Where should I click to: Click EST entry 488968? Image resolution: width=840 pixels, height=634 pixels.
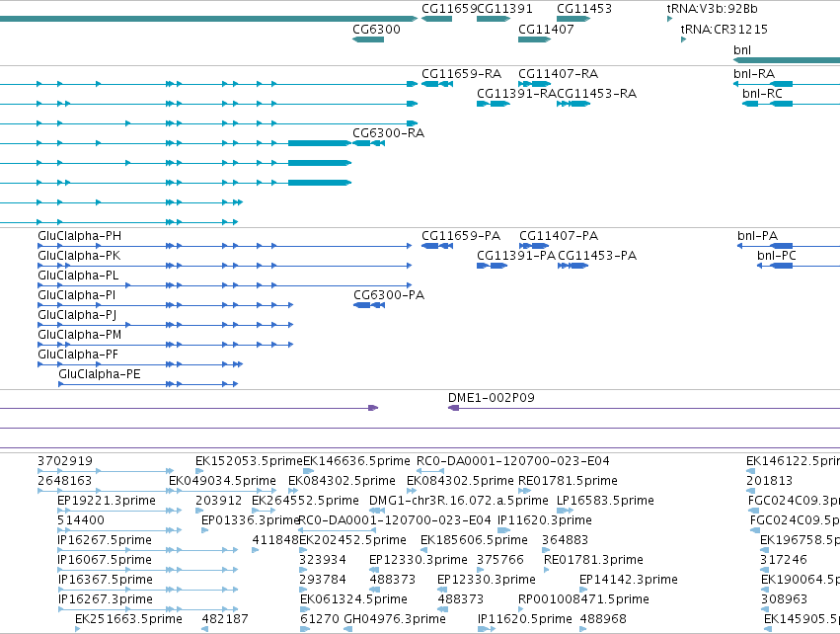pos(603,619)
